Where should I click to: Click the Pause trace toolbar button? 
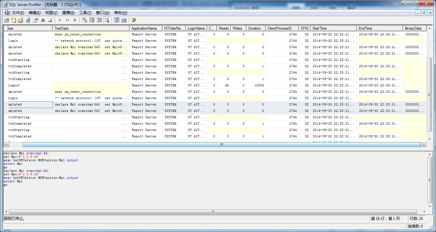click(67, 20)
